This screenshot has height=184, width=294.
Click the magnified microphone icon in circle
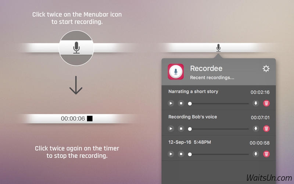pyautogui.click(x=76, y=47)
